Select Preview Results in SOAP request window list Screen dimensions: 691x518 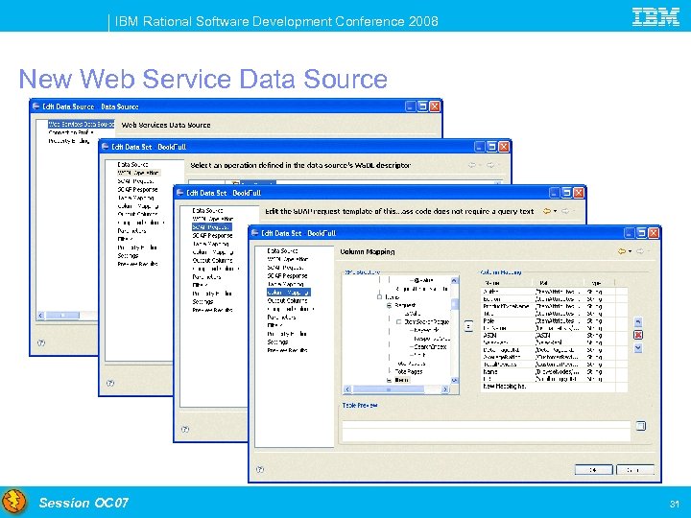[212, 310]
